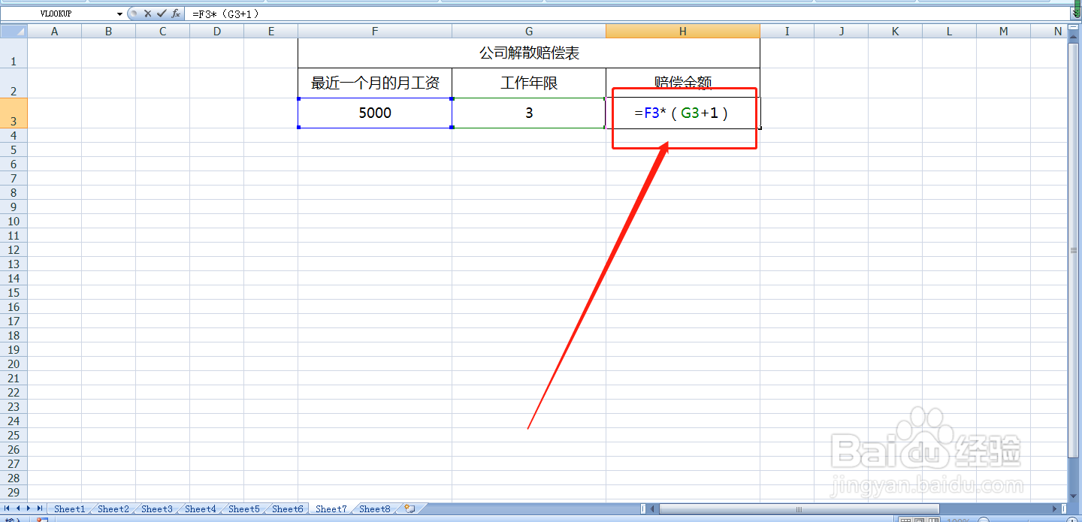Select column E header
This screenshot has height=522, width=1082.
270,31
